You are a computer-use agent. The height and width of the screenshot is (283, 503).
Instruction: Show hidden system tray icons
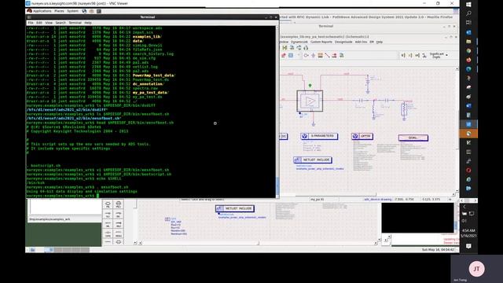point(464,207)
